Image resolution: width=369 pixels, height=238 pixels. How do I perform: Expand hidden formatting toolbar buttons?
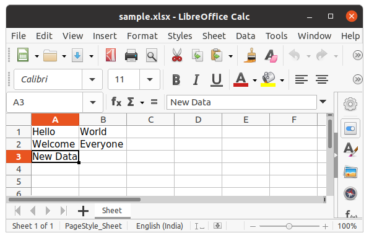tap(357, 79)
